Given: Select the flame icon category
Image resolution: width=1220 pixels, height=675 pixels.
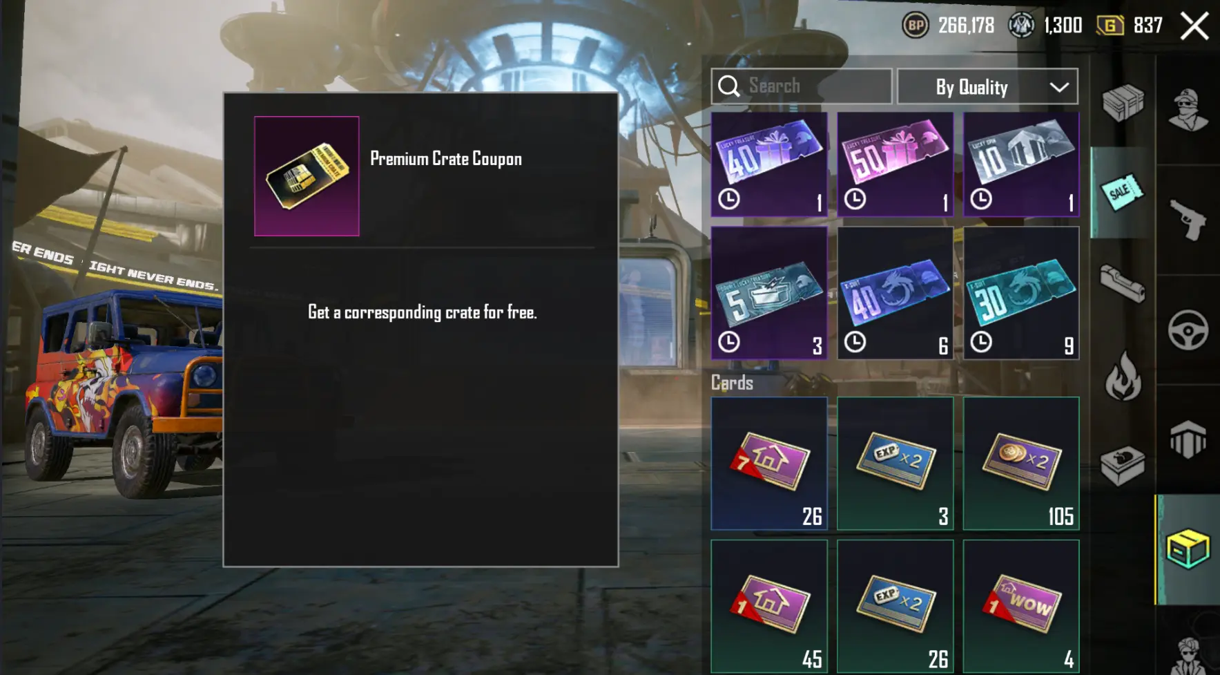Looking at the screenshot, I should [1123, 375].
